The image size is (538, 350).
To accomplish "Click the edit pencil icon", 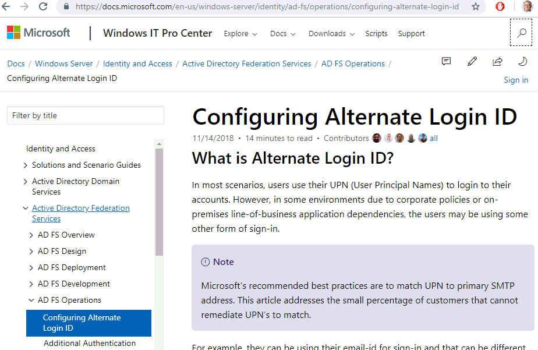I will pos(472,61).
